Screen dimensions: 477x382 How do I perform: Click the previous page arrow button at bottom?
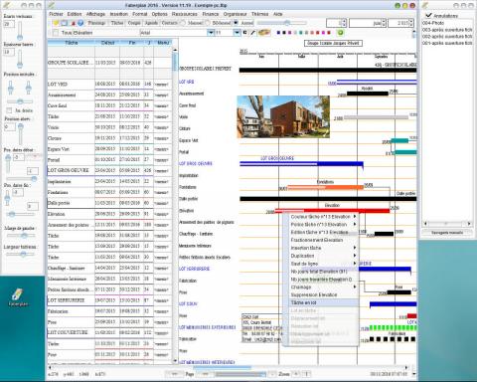tap(175, 374)
